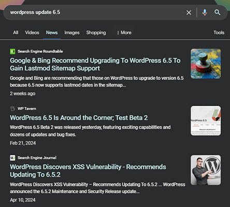
Task: Click the snippet about Beta 2 released yesterday
Action: 90,131
